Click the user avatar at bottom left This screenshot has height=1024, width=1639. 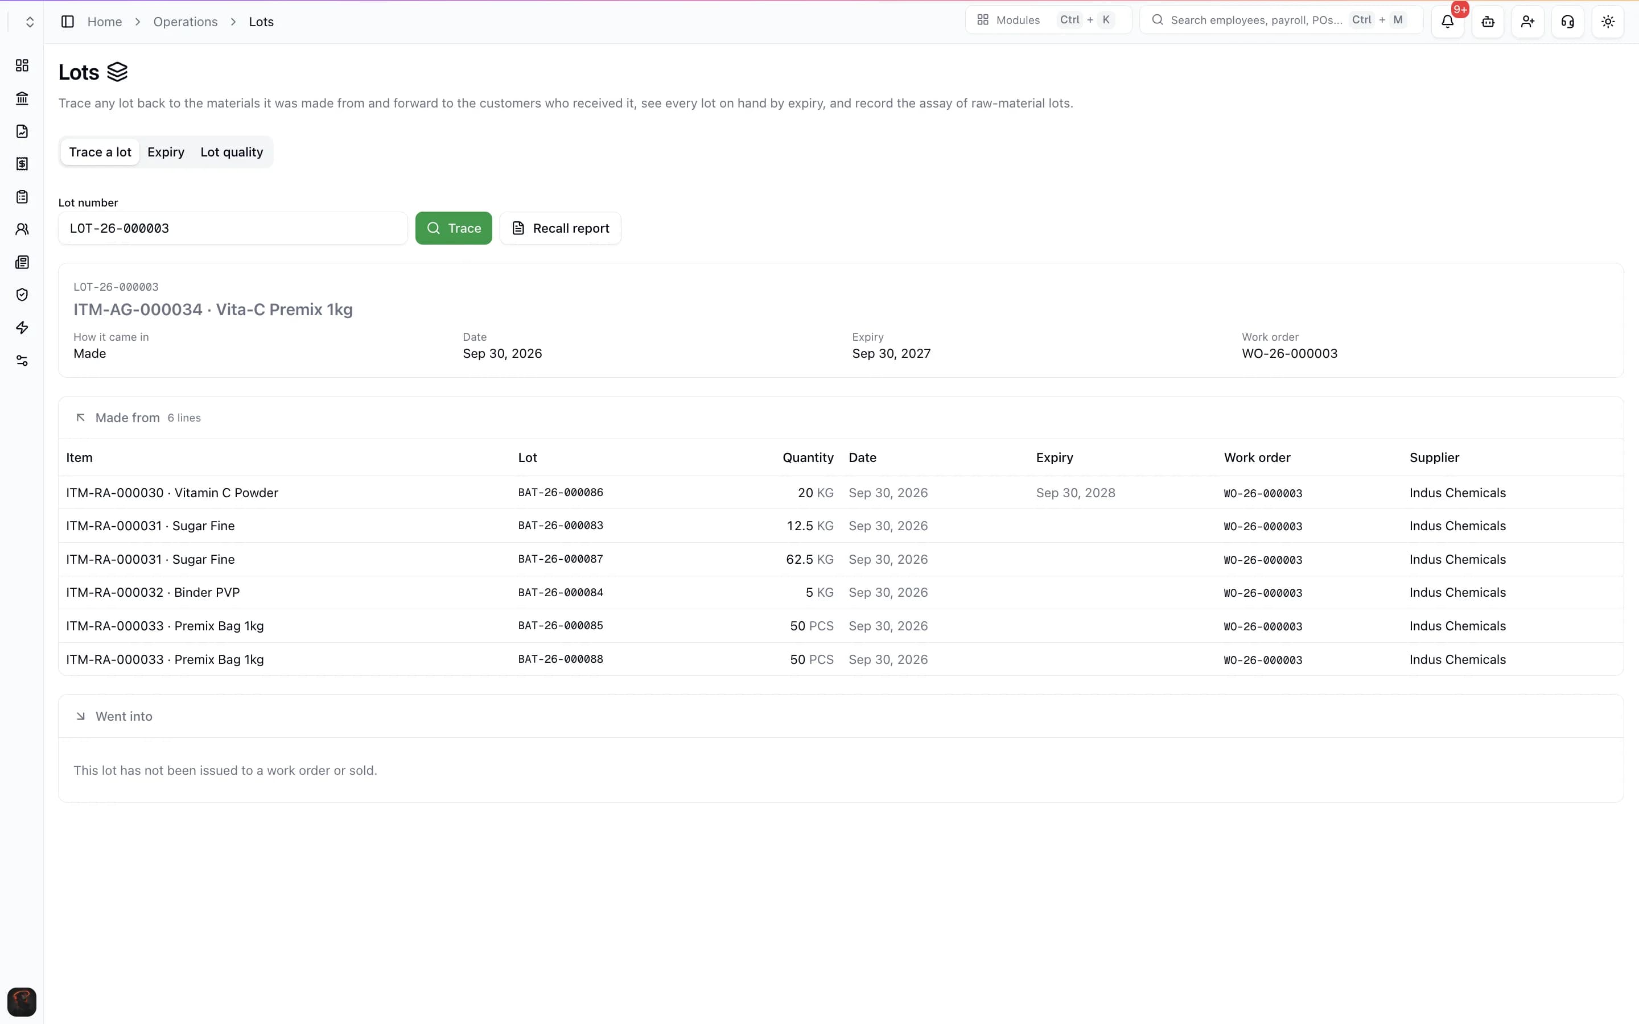click(22, 1002)
